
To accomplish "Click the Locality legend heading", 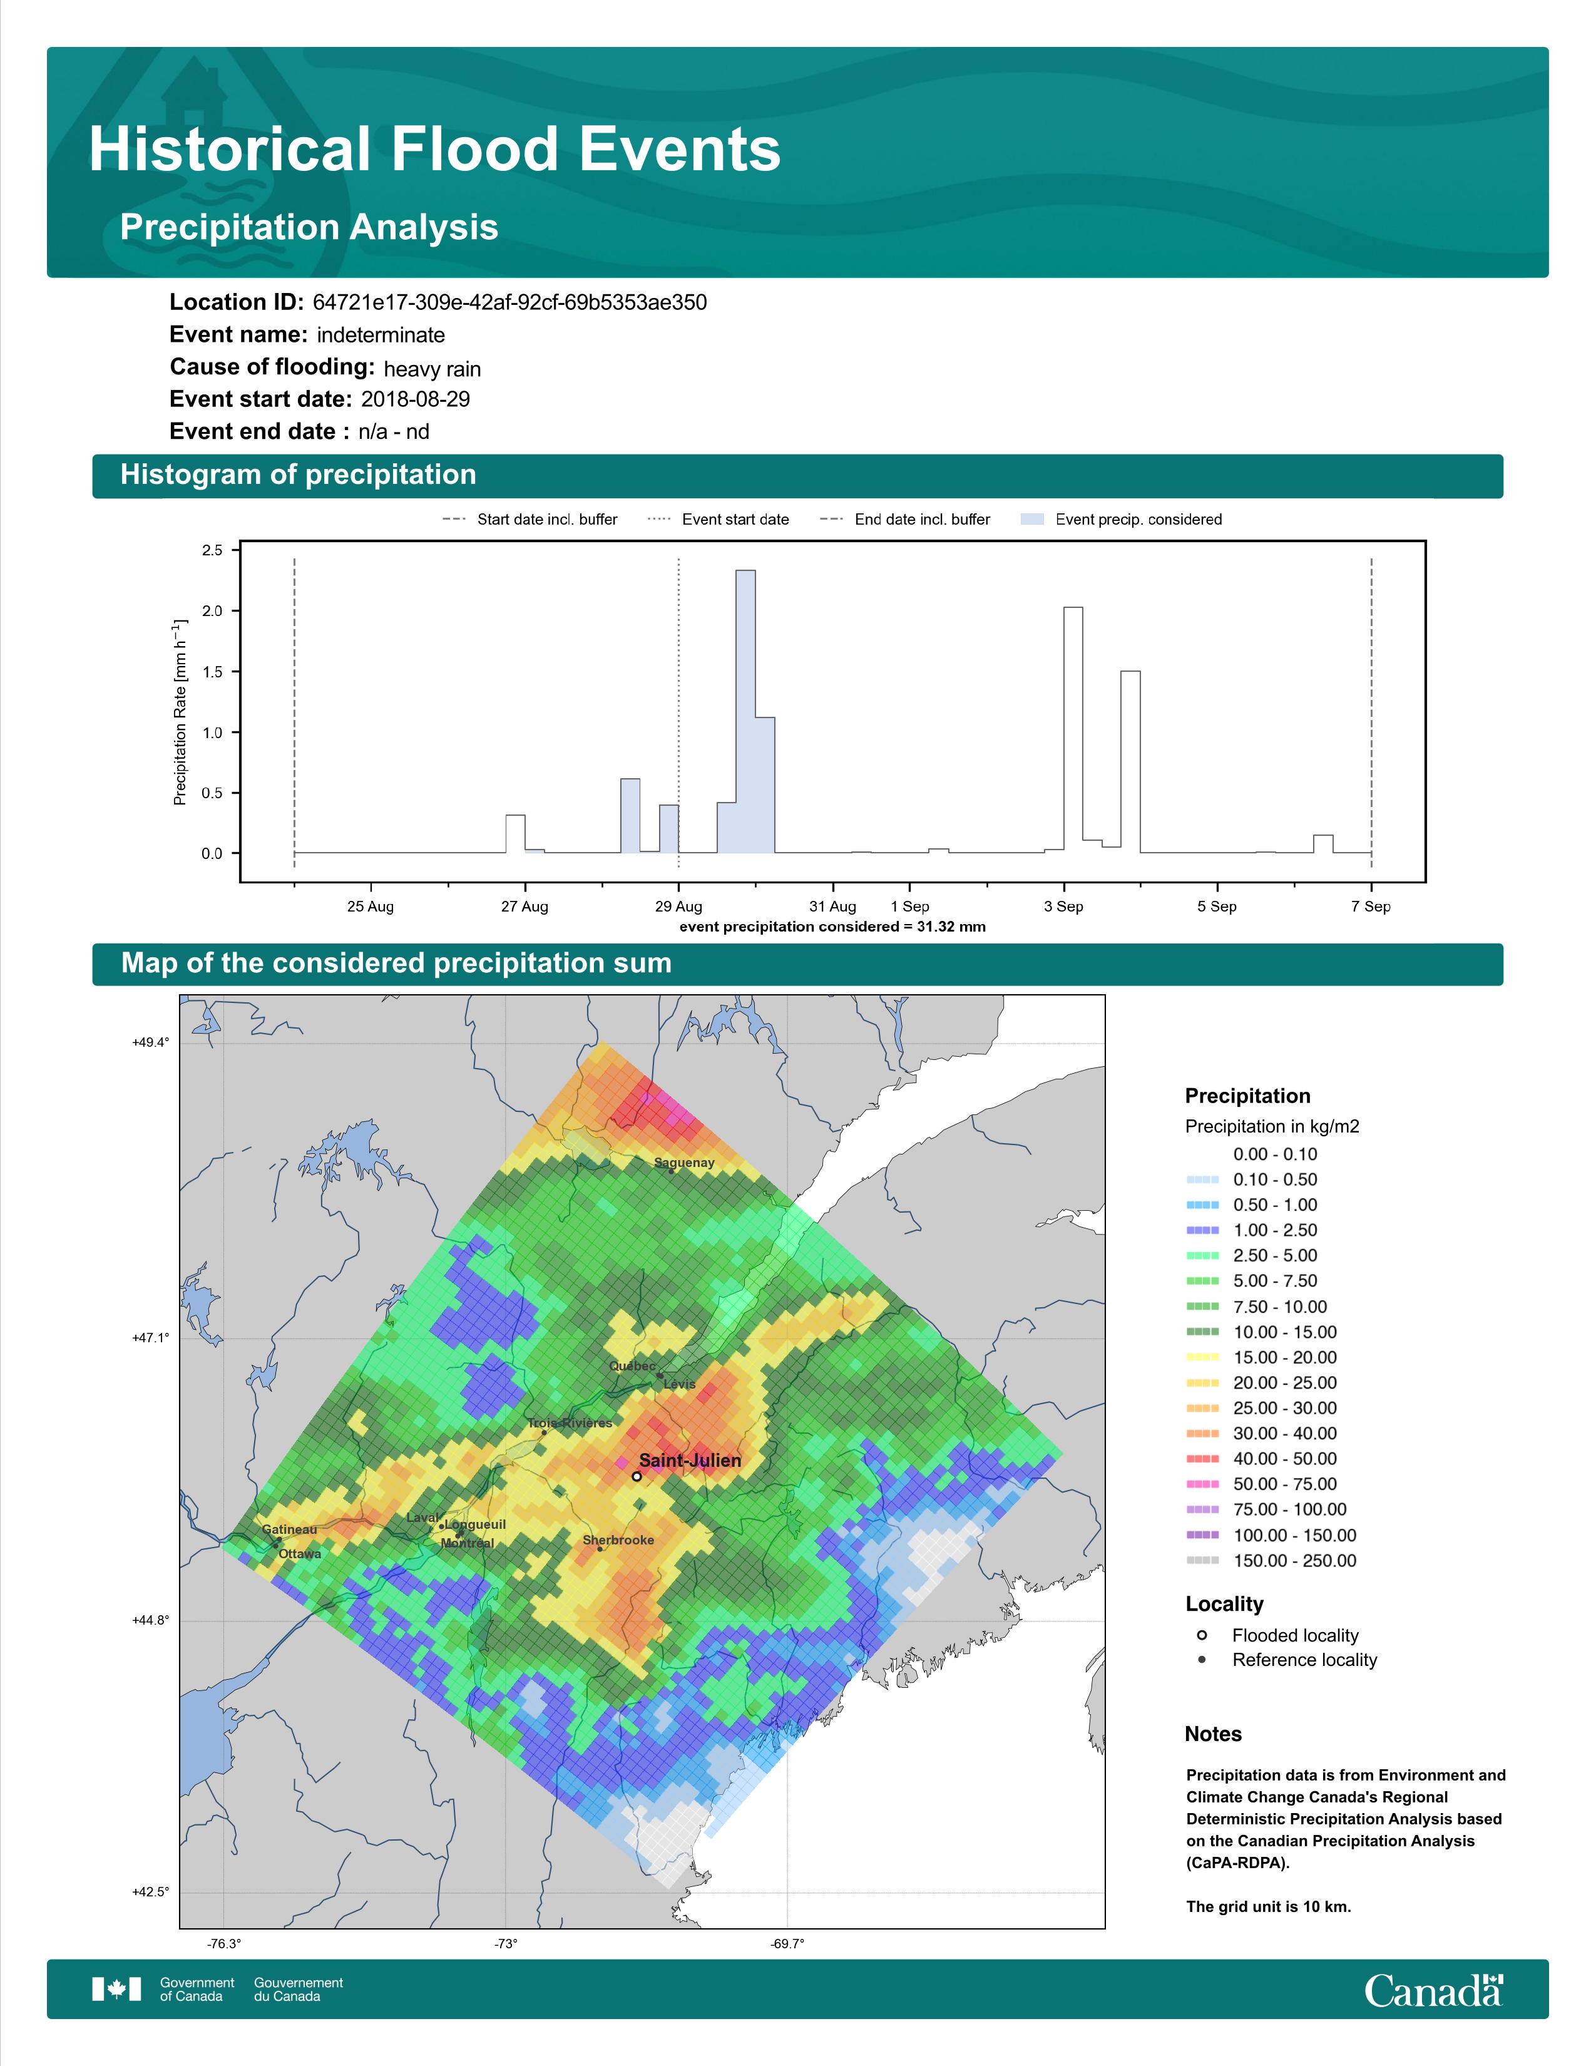I will pos(1224,1603).
